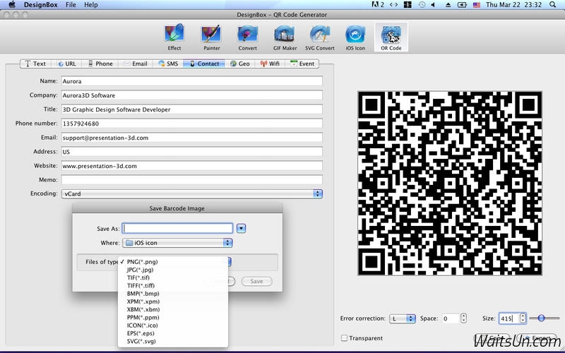Choose PPM(*.ppm) file type

click(173, 317)
